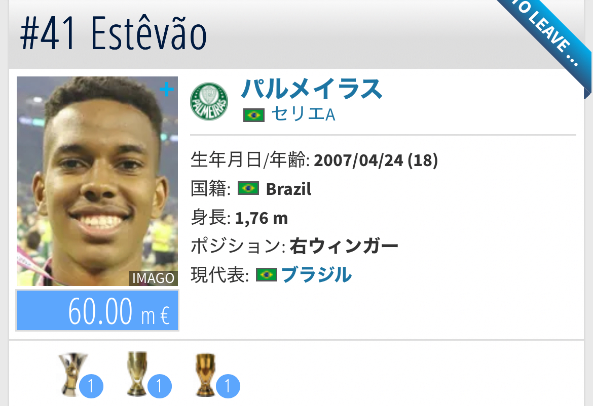The image size is (593, 406).
Task: Click the Brazil flag next to 国籍
Action: coord(248,188)
